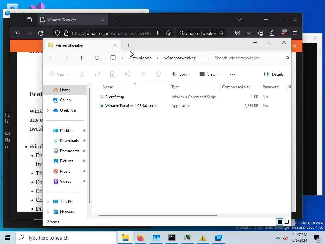Switch to details list view icon in status bar

[x=280, y=222]
